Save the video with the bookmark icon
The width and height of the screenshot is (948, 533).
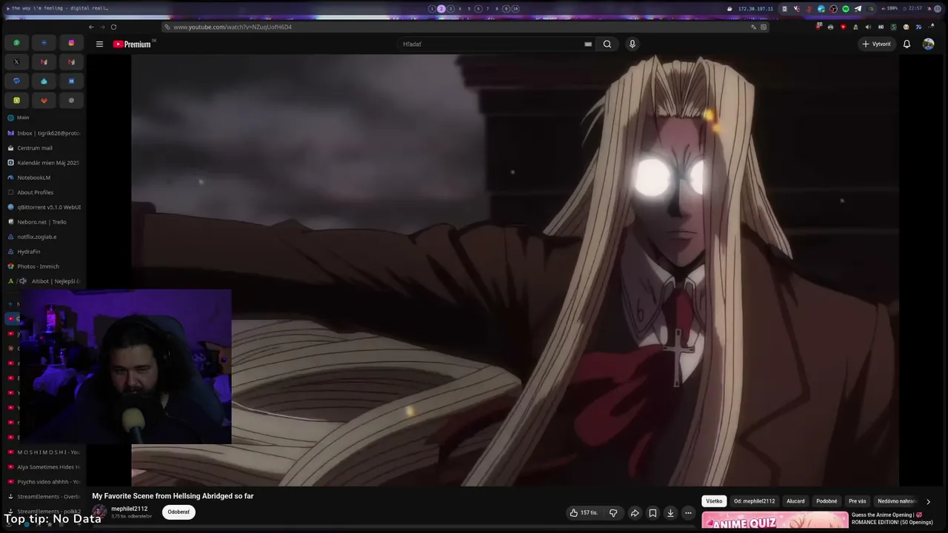(652, 513)
